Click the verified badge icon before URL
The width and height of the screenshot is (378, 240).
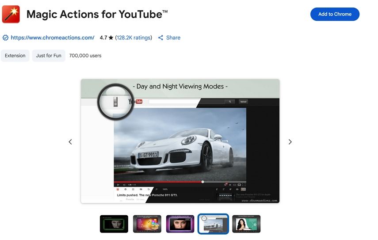point(5,38)
